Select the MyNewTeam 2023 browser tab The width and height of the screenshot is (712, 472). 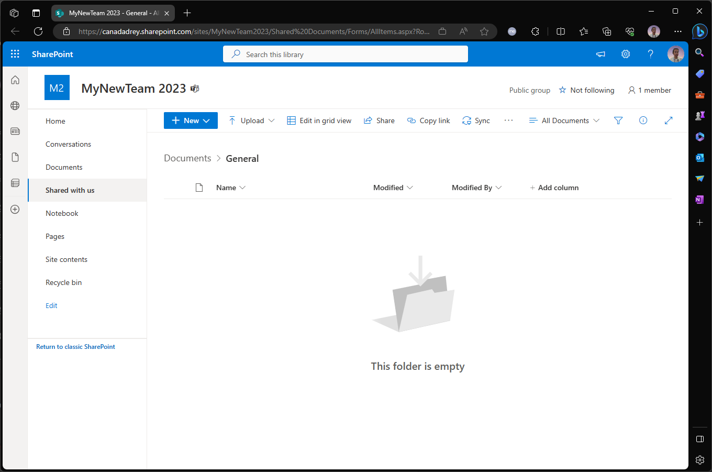pos(113,13)
